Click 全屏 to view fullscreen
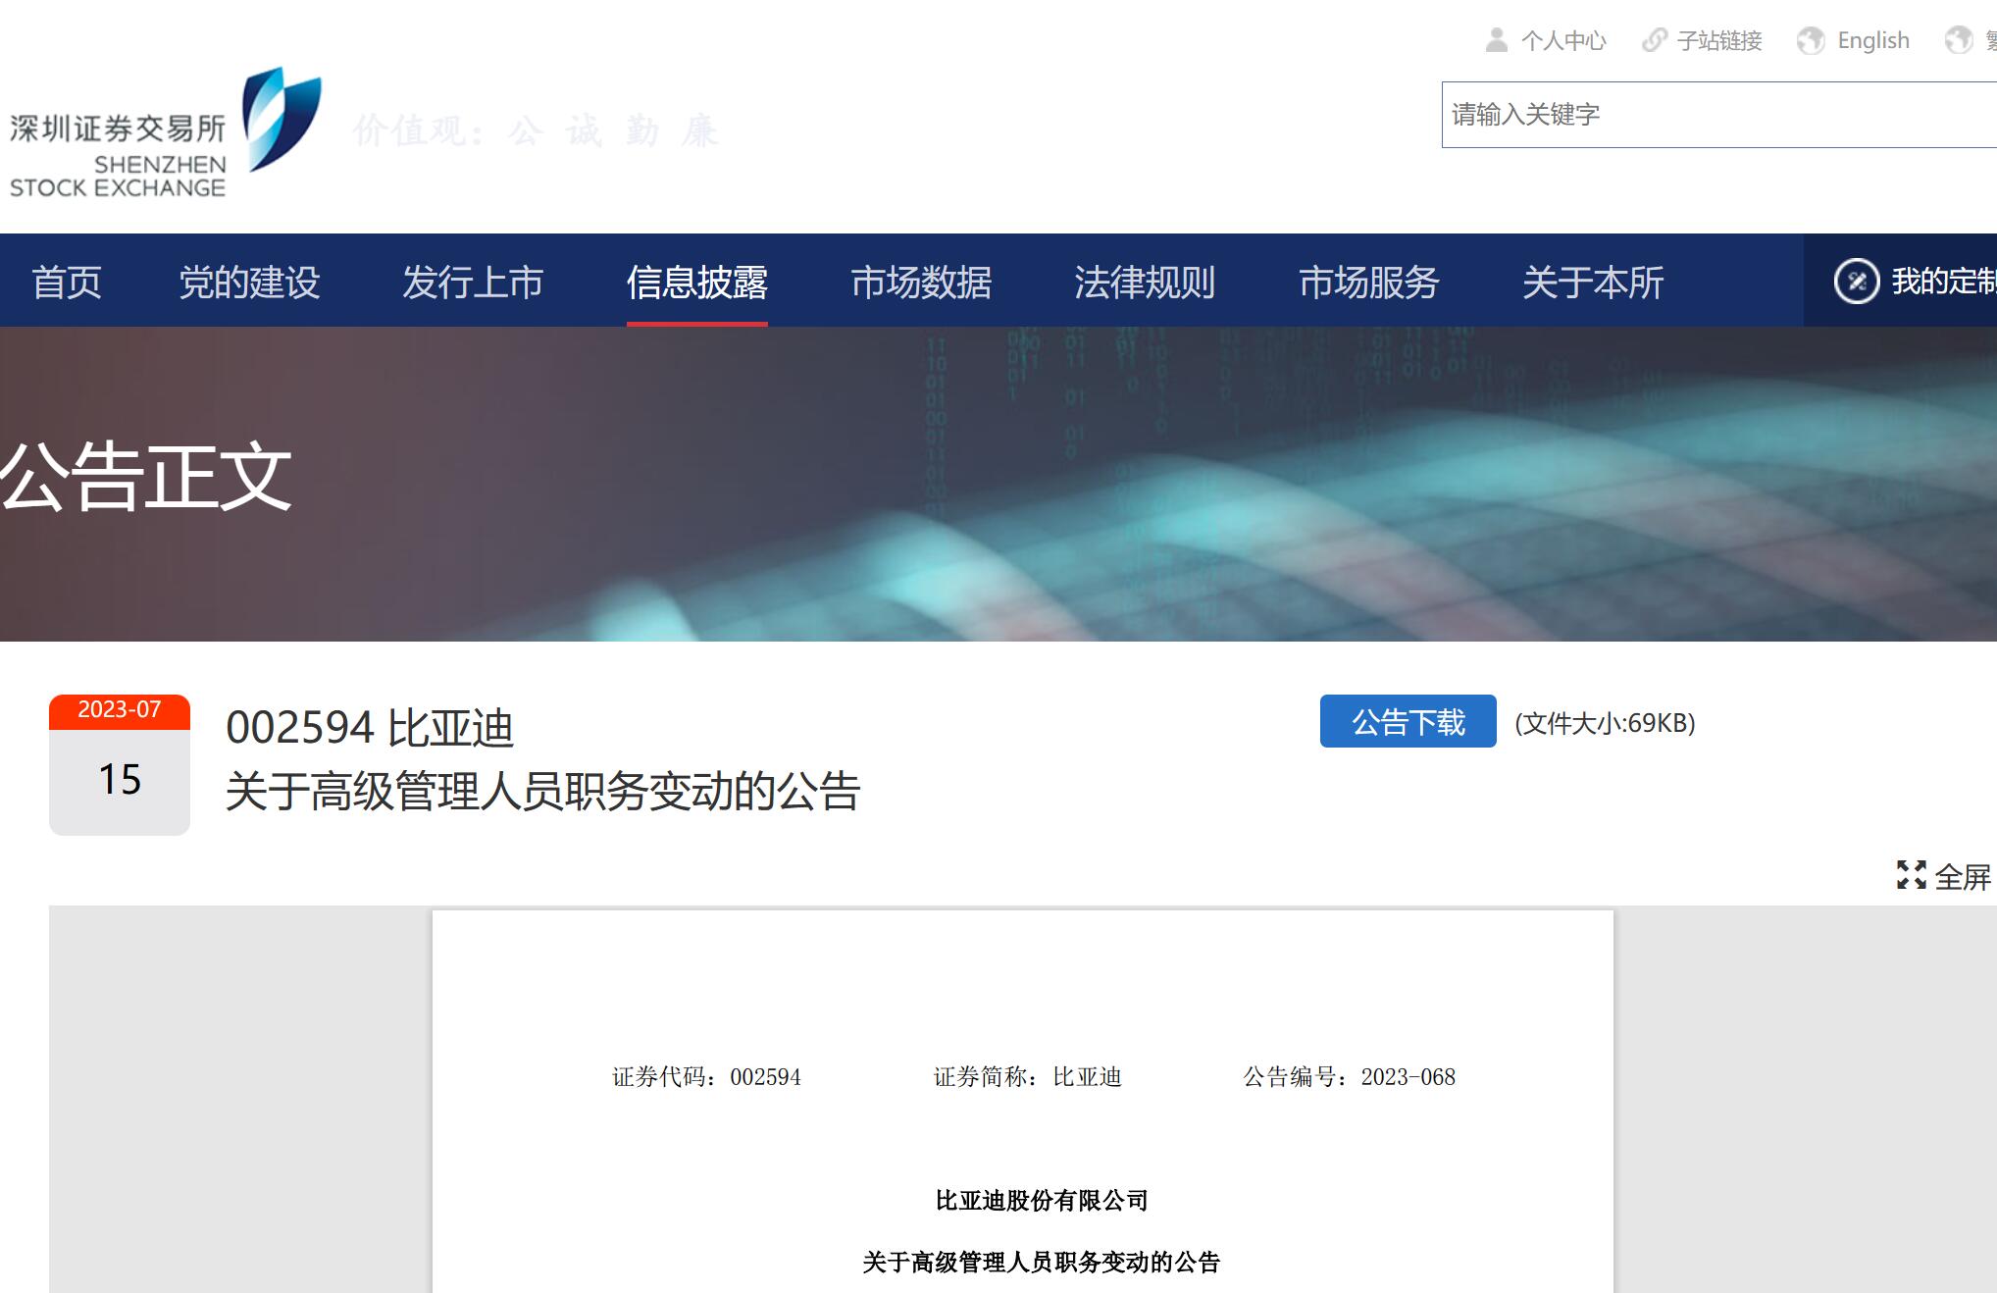Viewport: 1997px width, 1293px height. tap(1963, 876)
